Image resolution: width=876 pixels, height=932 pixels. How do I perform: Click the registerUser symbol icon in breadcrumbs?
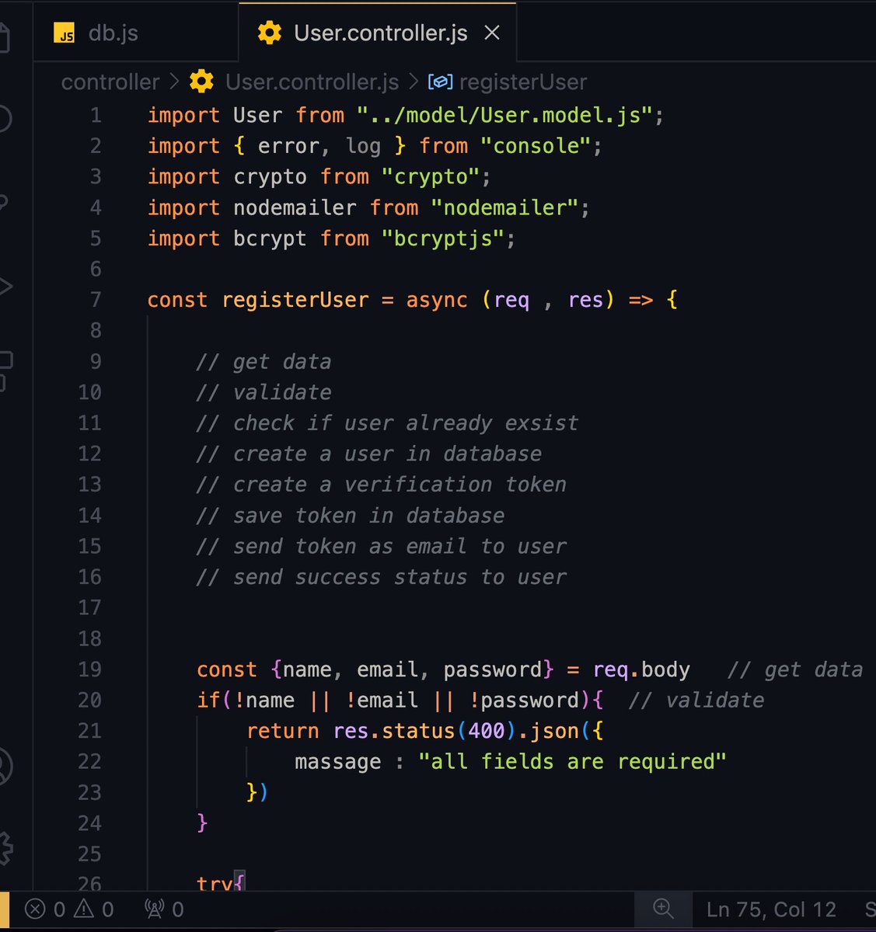click(x=441, y=82)
